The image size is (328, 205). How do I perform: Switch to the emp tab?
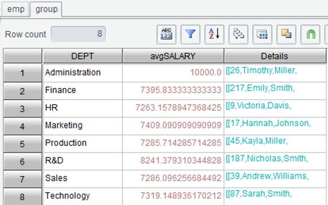(16, 9)
